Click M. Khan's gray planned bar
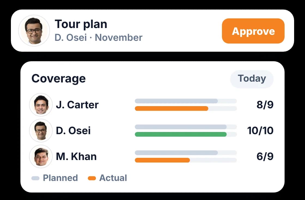This screenshot has width=305, height=200. [x=176, y=153]
